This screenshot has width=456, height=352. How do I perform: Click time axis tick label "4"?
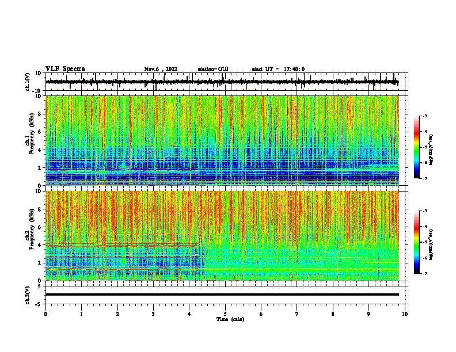click(x=189, y=314)
